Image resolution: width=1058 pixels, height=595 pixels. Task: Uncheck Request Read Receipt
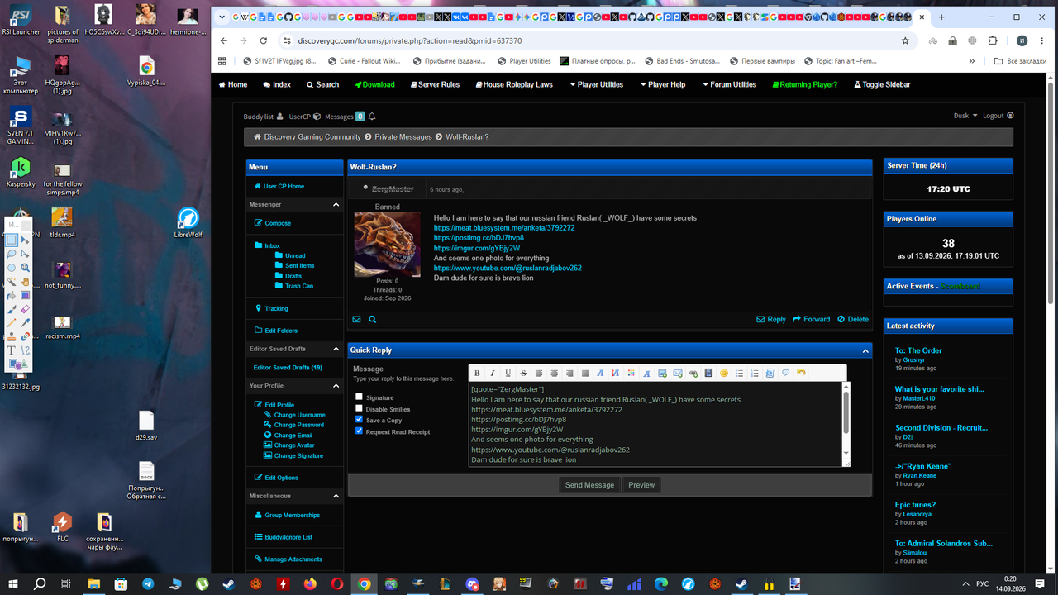click(x=359, y=431)
